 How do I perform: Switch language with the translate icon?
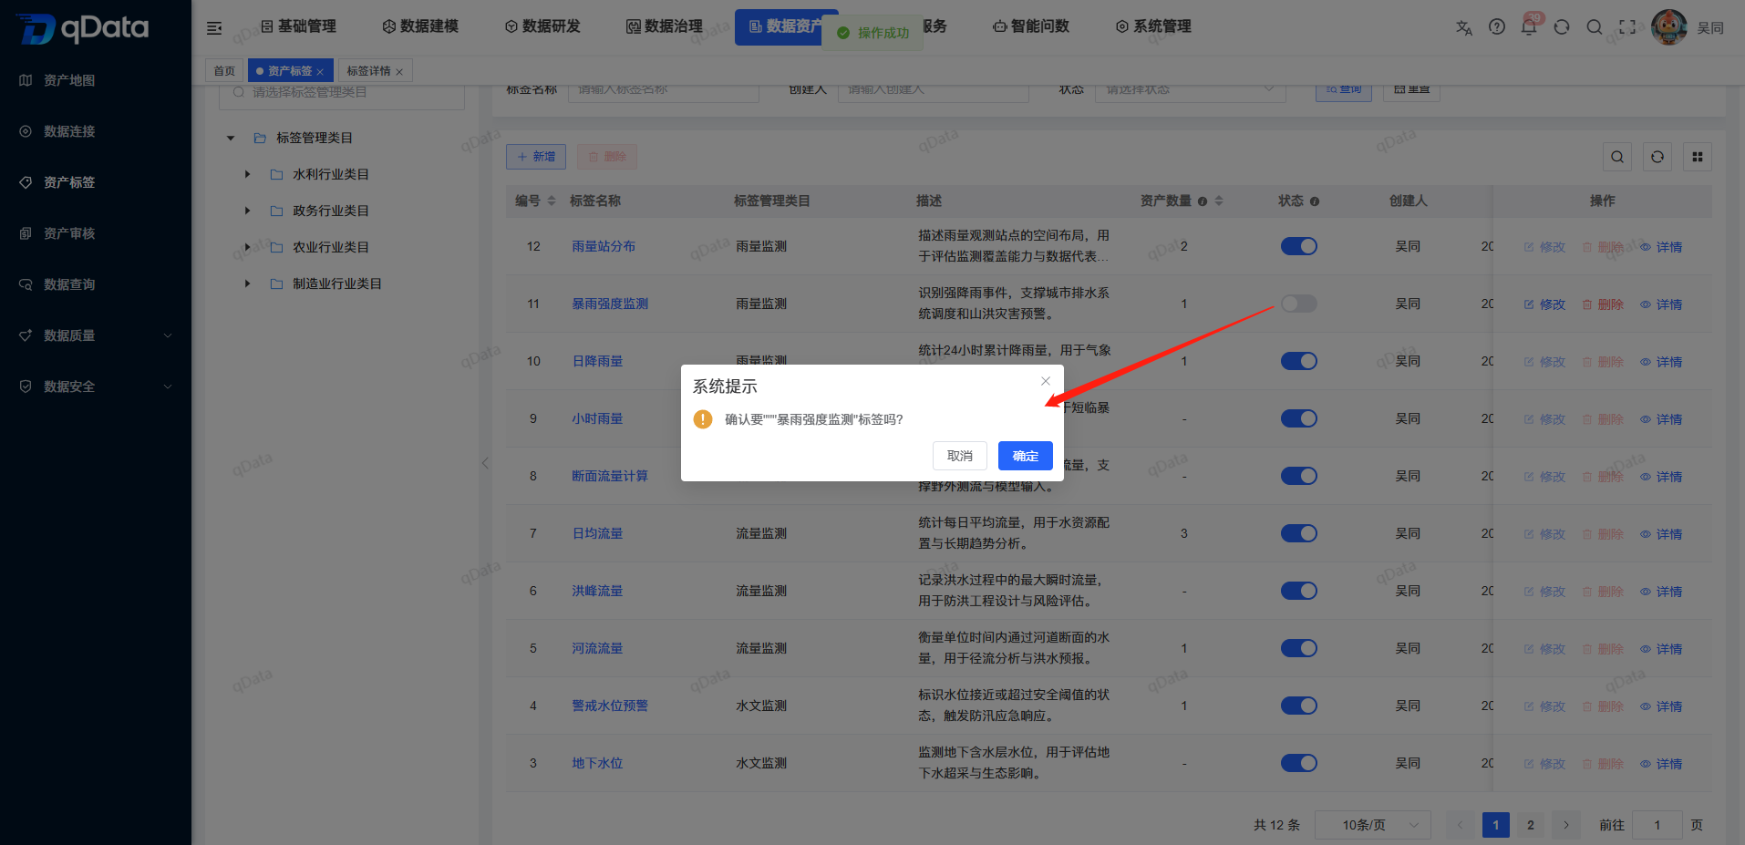pos(1464,27)
